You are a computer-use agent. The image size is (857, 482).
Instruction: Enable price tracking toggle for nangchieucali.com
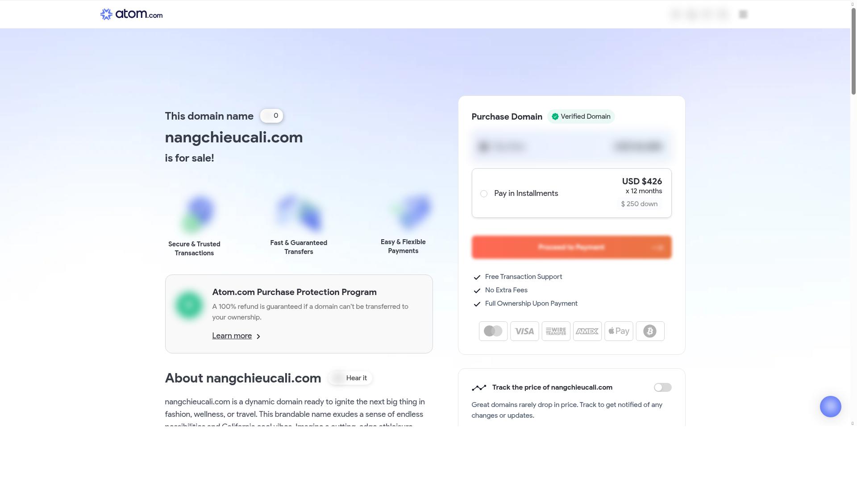(x=662, y=387)
